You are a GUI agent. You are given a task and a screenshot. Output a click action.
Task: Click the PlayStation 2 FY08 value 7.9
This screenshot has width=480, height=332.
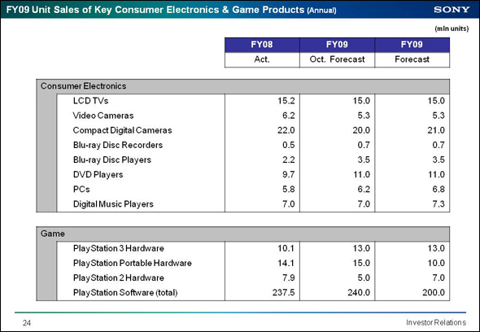point(289,277)
